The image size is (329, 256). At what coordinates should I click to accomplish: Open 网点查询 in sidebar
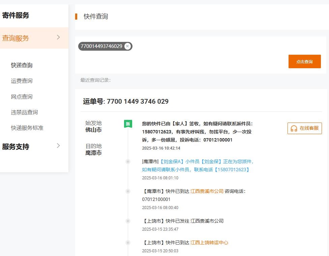click(x=22, y=97)
